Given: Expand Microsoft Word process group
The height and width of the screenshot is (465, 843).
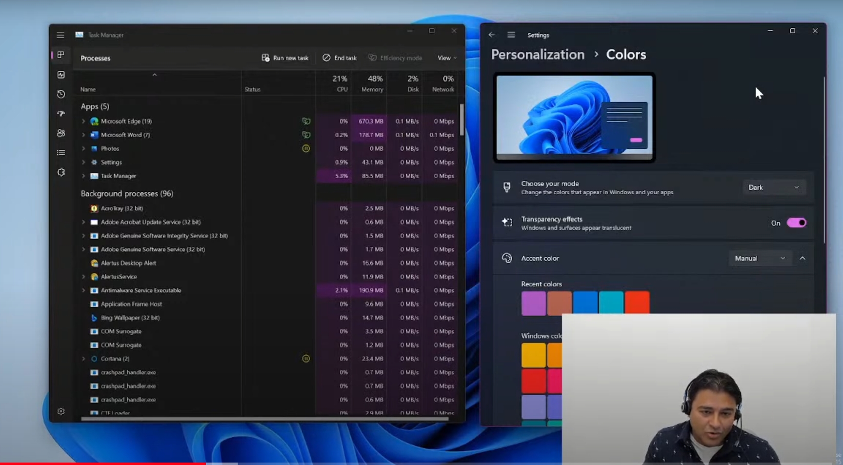Looking at the screenshot, I should [x=83, y=135].
